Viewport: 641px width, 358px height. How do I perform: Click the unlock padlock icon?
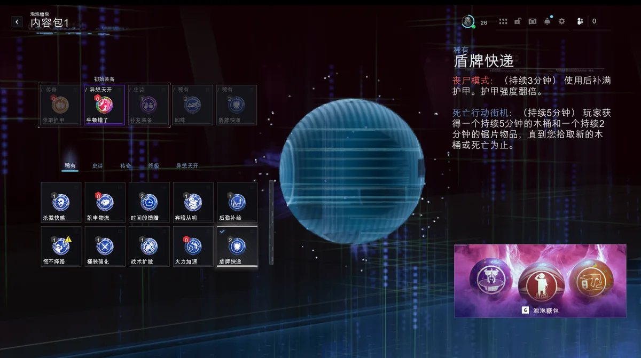coord(518,21)
